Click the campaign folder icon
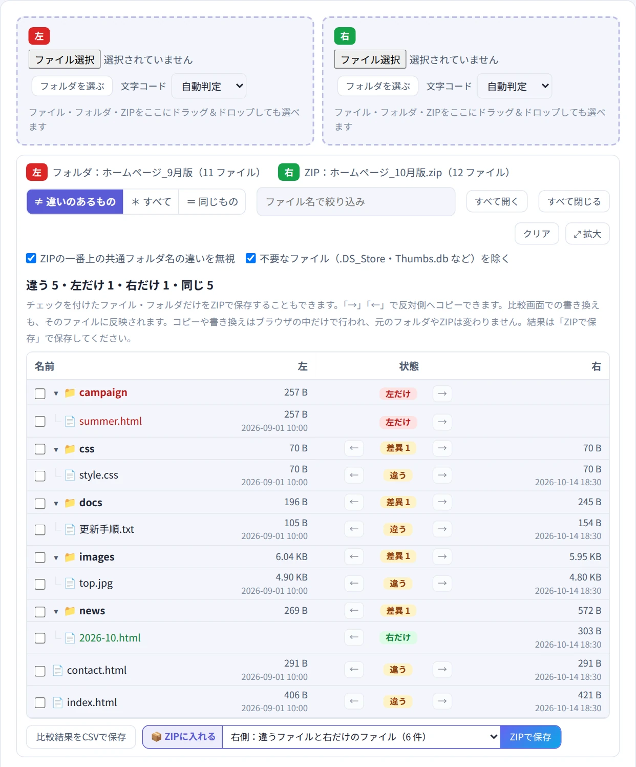636x767 pixels. (70, 393)
